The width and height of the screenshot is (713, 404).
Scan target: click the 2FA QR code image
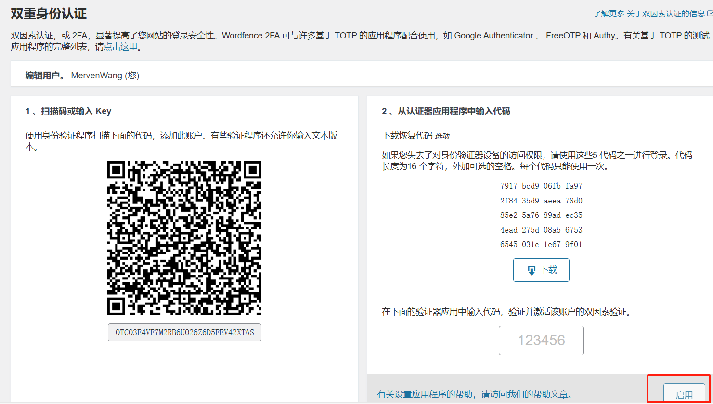(x=184, y=236)
